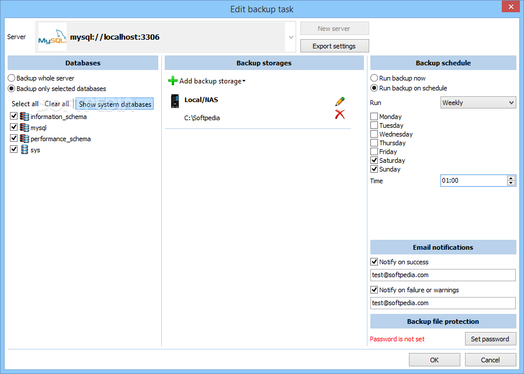Click the Cancel button
This screenshot has height=374, width=524.
click(x=490, y=360)
